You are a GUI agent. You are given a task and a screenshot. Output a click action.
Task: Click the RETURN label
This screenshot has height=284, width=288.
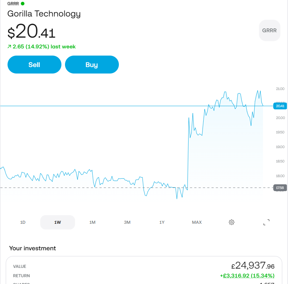tap(22, 276)
